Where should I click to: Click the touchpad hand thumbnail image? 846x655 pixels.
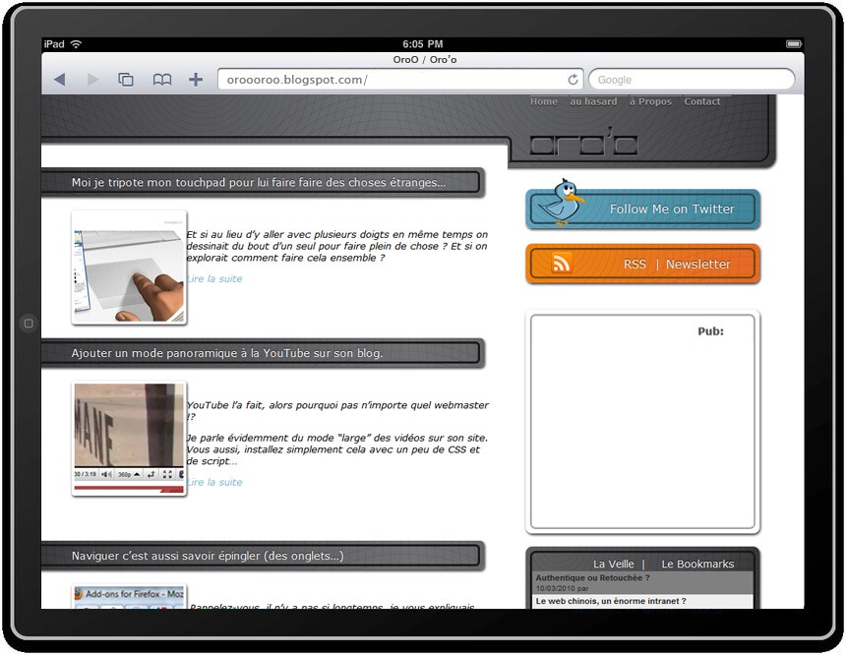point(129,268)
